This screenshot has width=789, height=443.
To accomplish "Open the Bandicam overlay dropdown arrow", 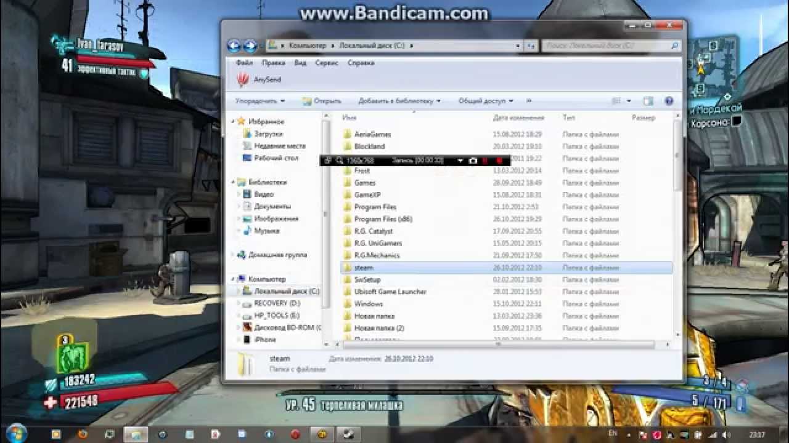I will coord(460,161).
